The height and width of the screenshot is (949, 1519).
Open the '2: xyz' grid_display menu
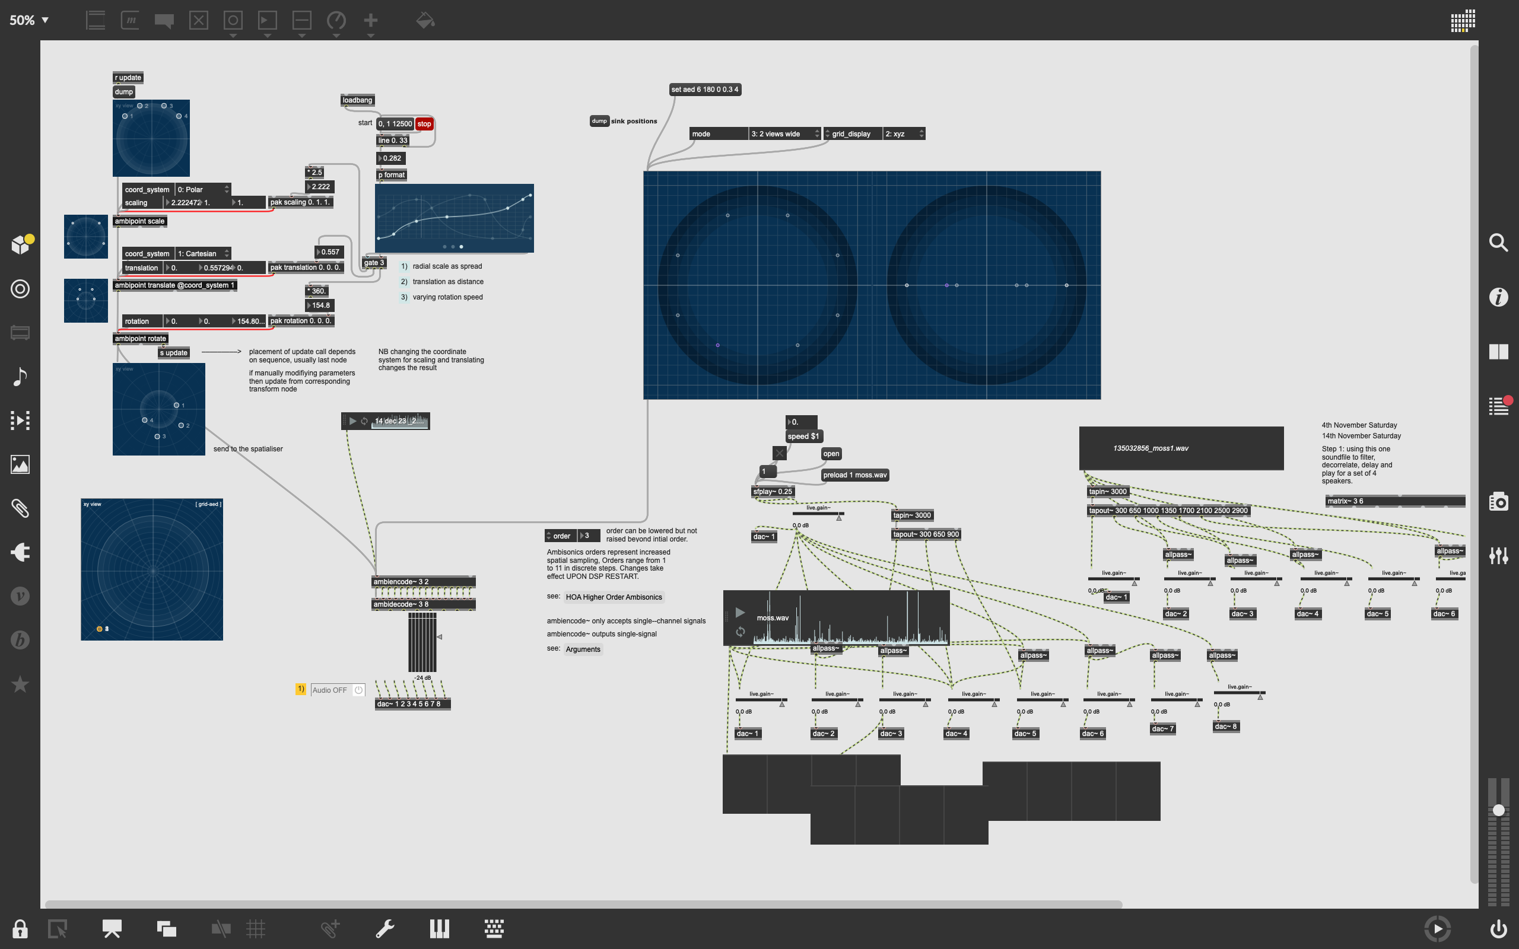[x=903, y=133]
